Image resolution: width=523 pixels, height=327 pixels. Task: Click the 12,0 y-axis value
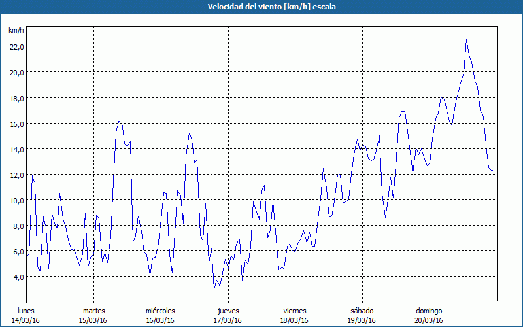pos(16,175)
